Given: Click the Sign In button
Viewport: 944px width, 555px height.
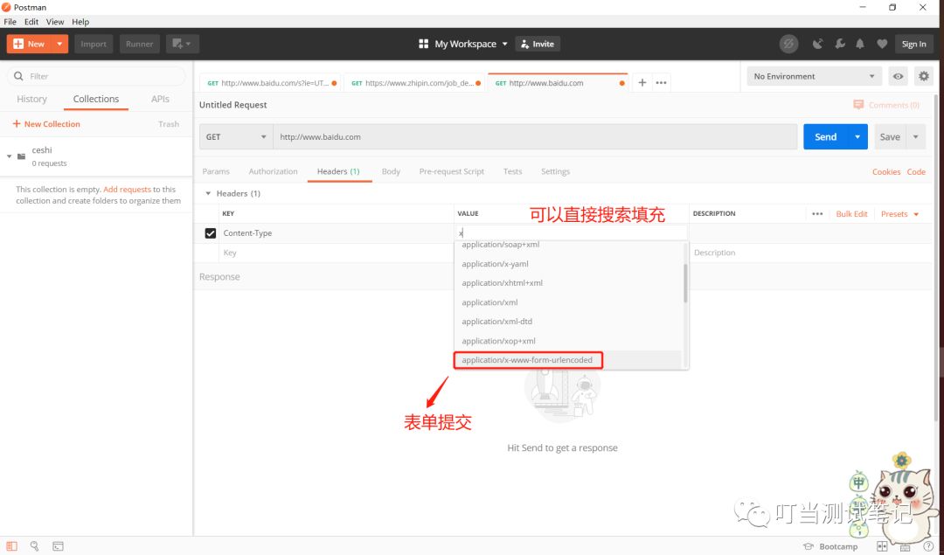Looking at the screenshot, I should tap(914, 44).
